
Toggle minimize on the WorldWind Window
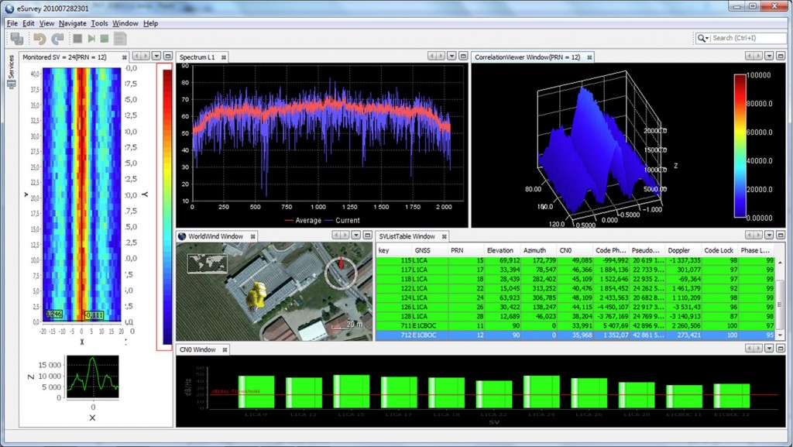[367, 236]
